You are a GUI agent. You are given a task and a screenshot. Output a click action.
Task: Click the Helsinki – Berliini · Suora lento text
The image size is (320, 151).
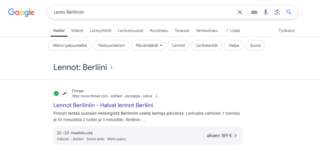(91, 139)
